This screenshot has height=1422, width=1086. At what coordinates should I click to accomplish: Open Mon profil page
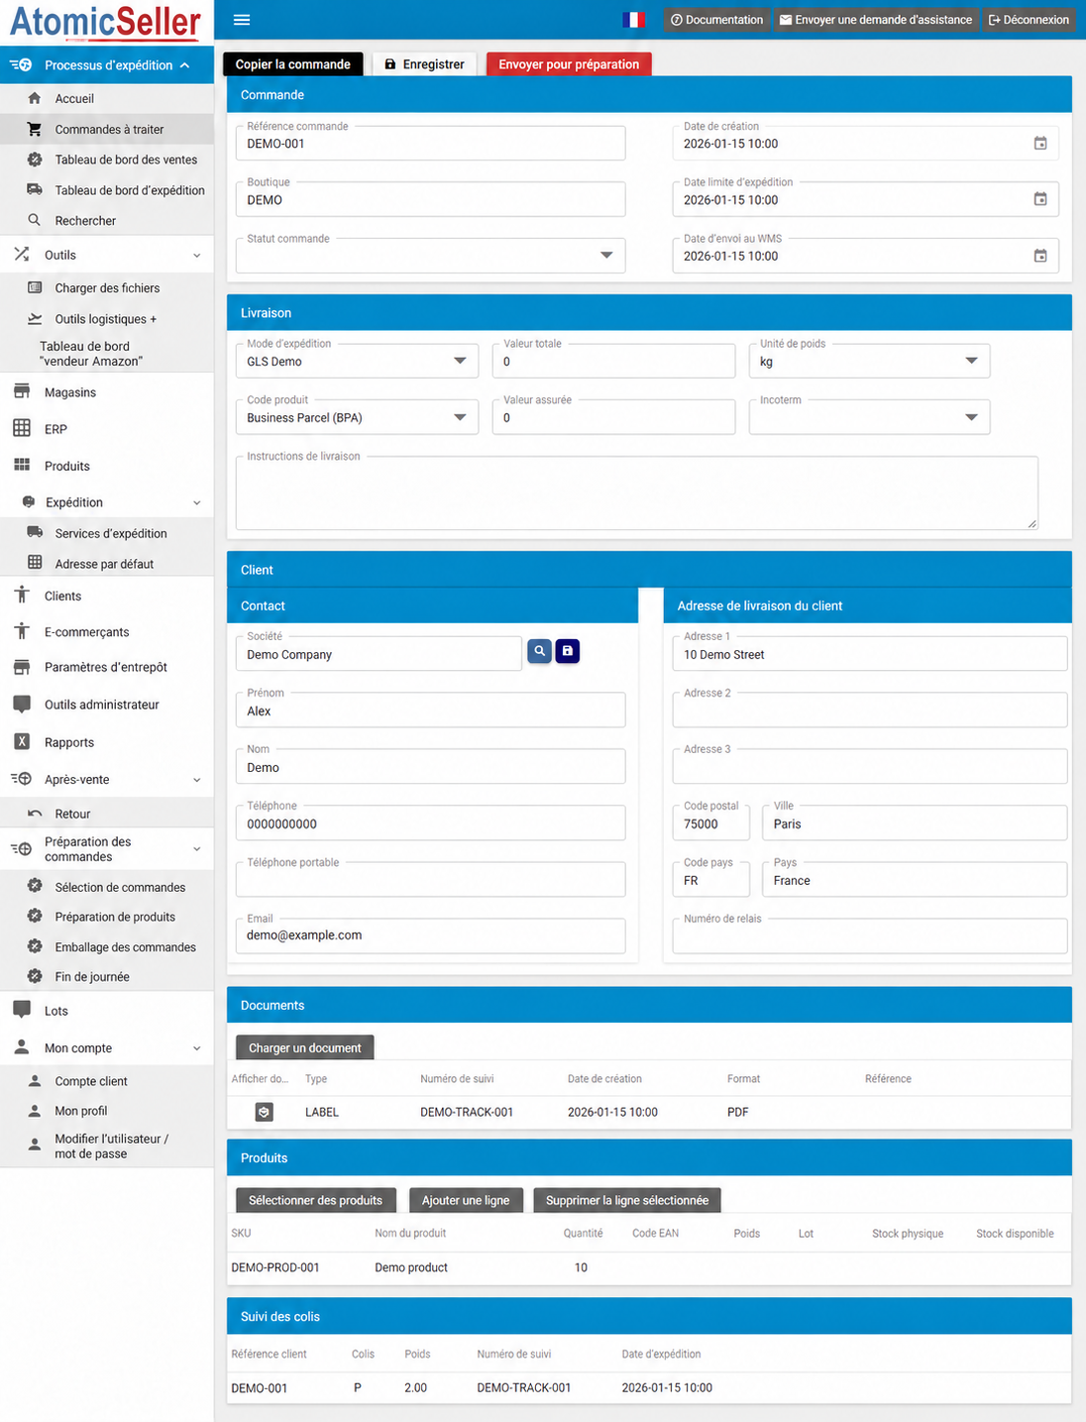pos(81,1111)
